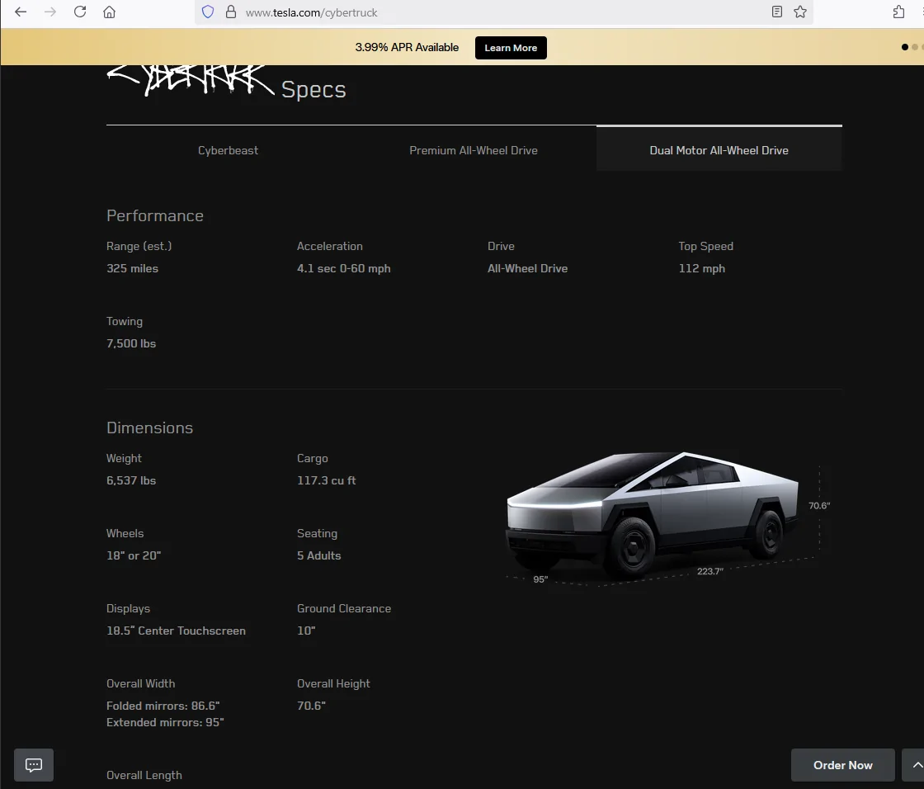Click the 70.6" overall height value
Screen dimensions: 924x789
(x=311, y=706)
